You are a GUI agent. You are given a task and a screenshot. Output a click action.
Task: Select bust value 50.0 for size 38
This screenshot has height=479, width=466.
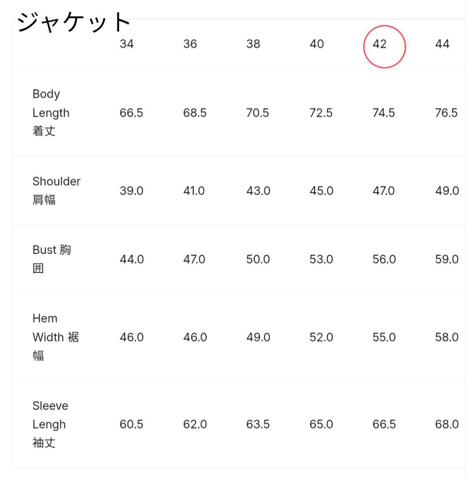click(x=258, y=259)
